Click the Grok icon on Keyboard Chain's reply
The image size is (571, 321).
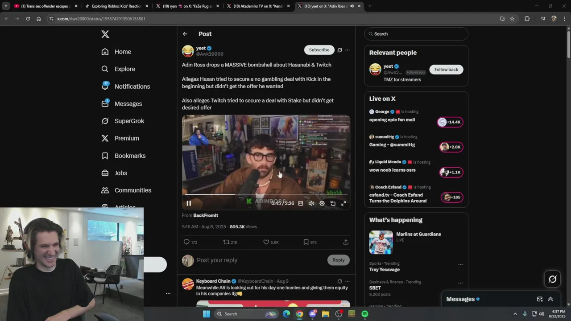(339, 281)
